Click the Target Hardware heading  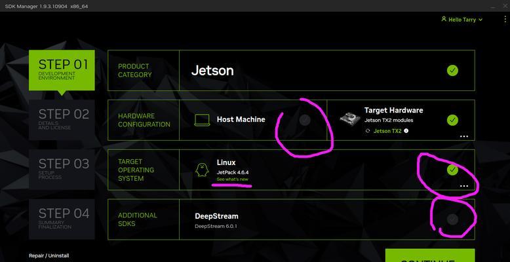pos(393,110)
